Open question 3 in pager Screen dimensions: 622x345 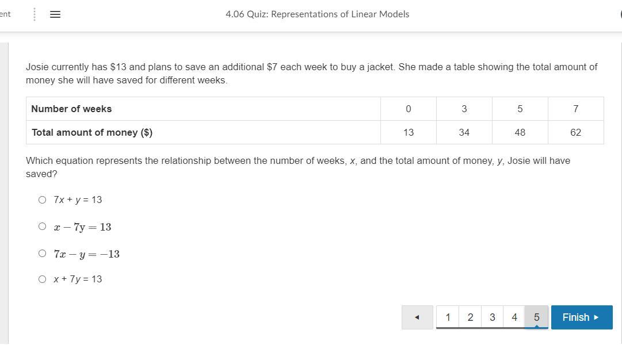point(492,317)
